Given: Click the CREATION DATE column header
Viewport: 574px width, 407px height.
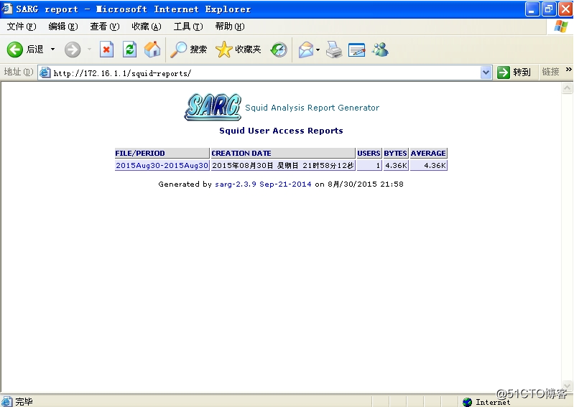Looking at the screenshot, I should [282, 153].
